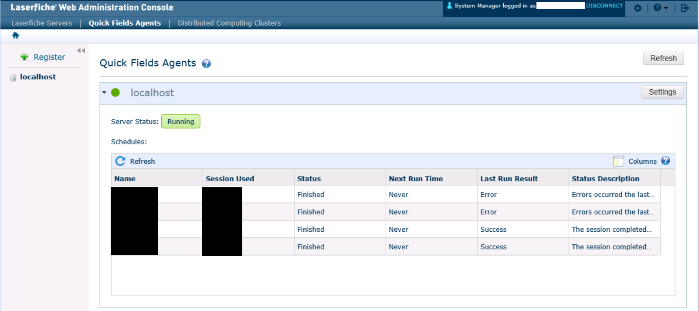Click the first row's Error result cell
Image resolution: width=699 pixels, height=311 pixels.
pyautogui.click(x=523, y=194)
